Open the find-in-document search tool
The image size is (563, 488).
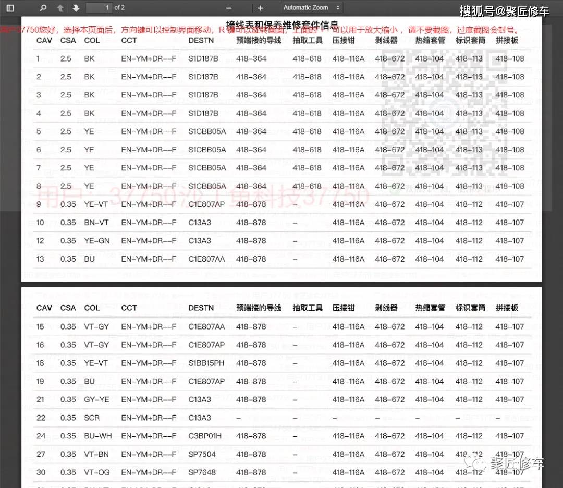(43, 8)
